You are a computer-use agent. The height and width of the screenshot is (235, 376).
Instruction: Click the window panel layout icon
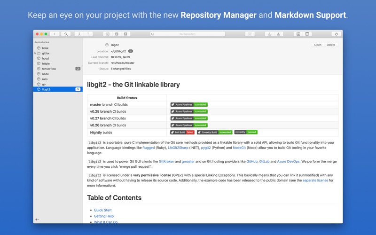click(x=307, y=34)
